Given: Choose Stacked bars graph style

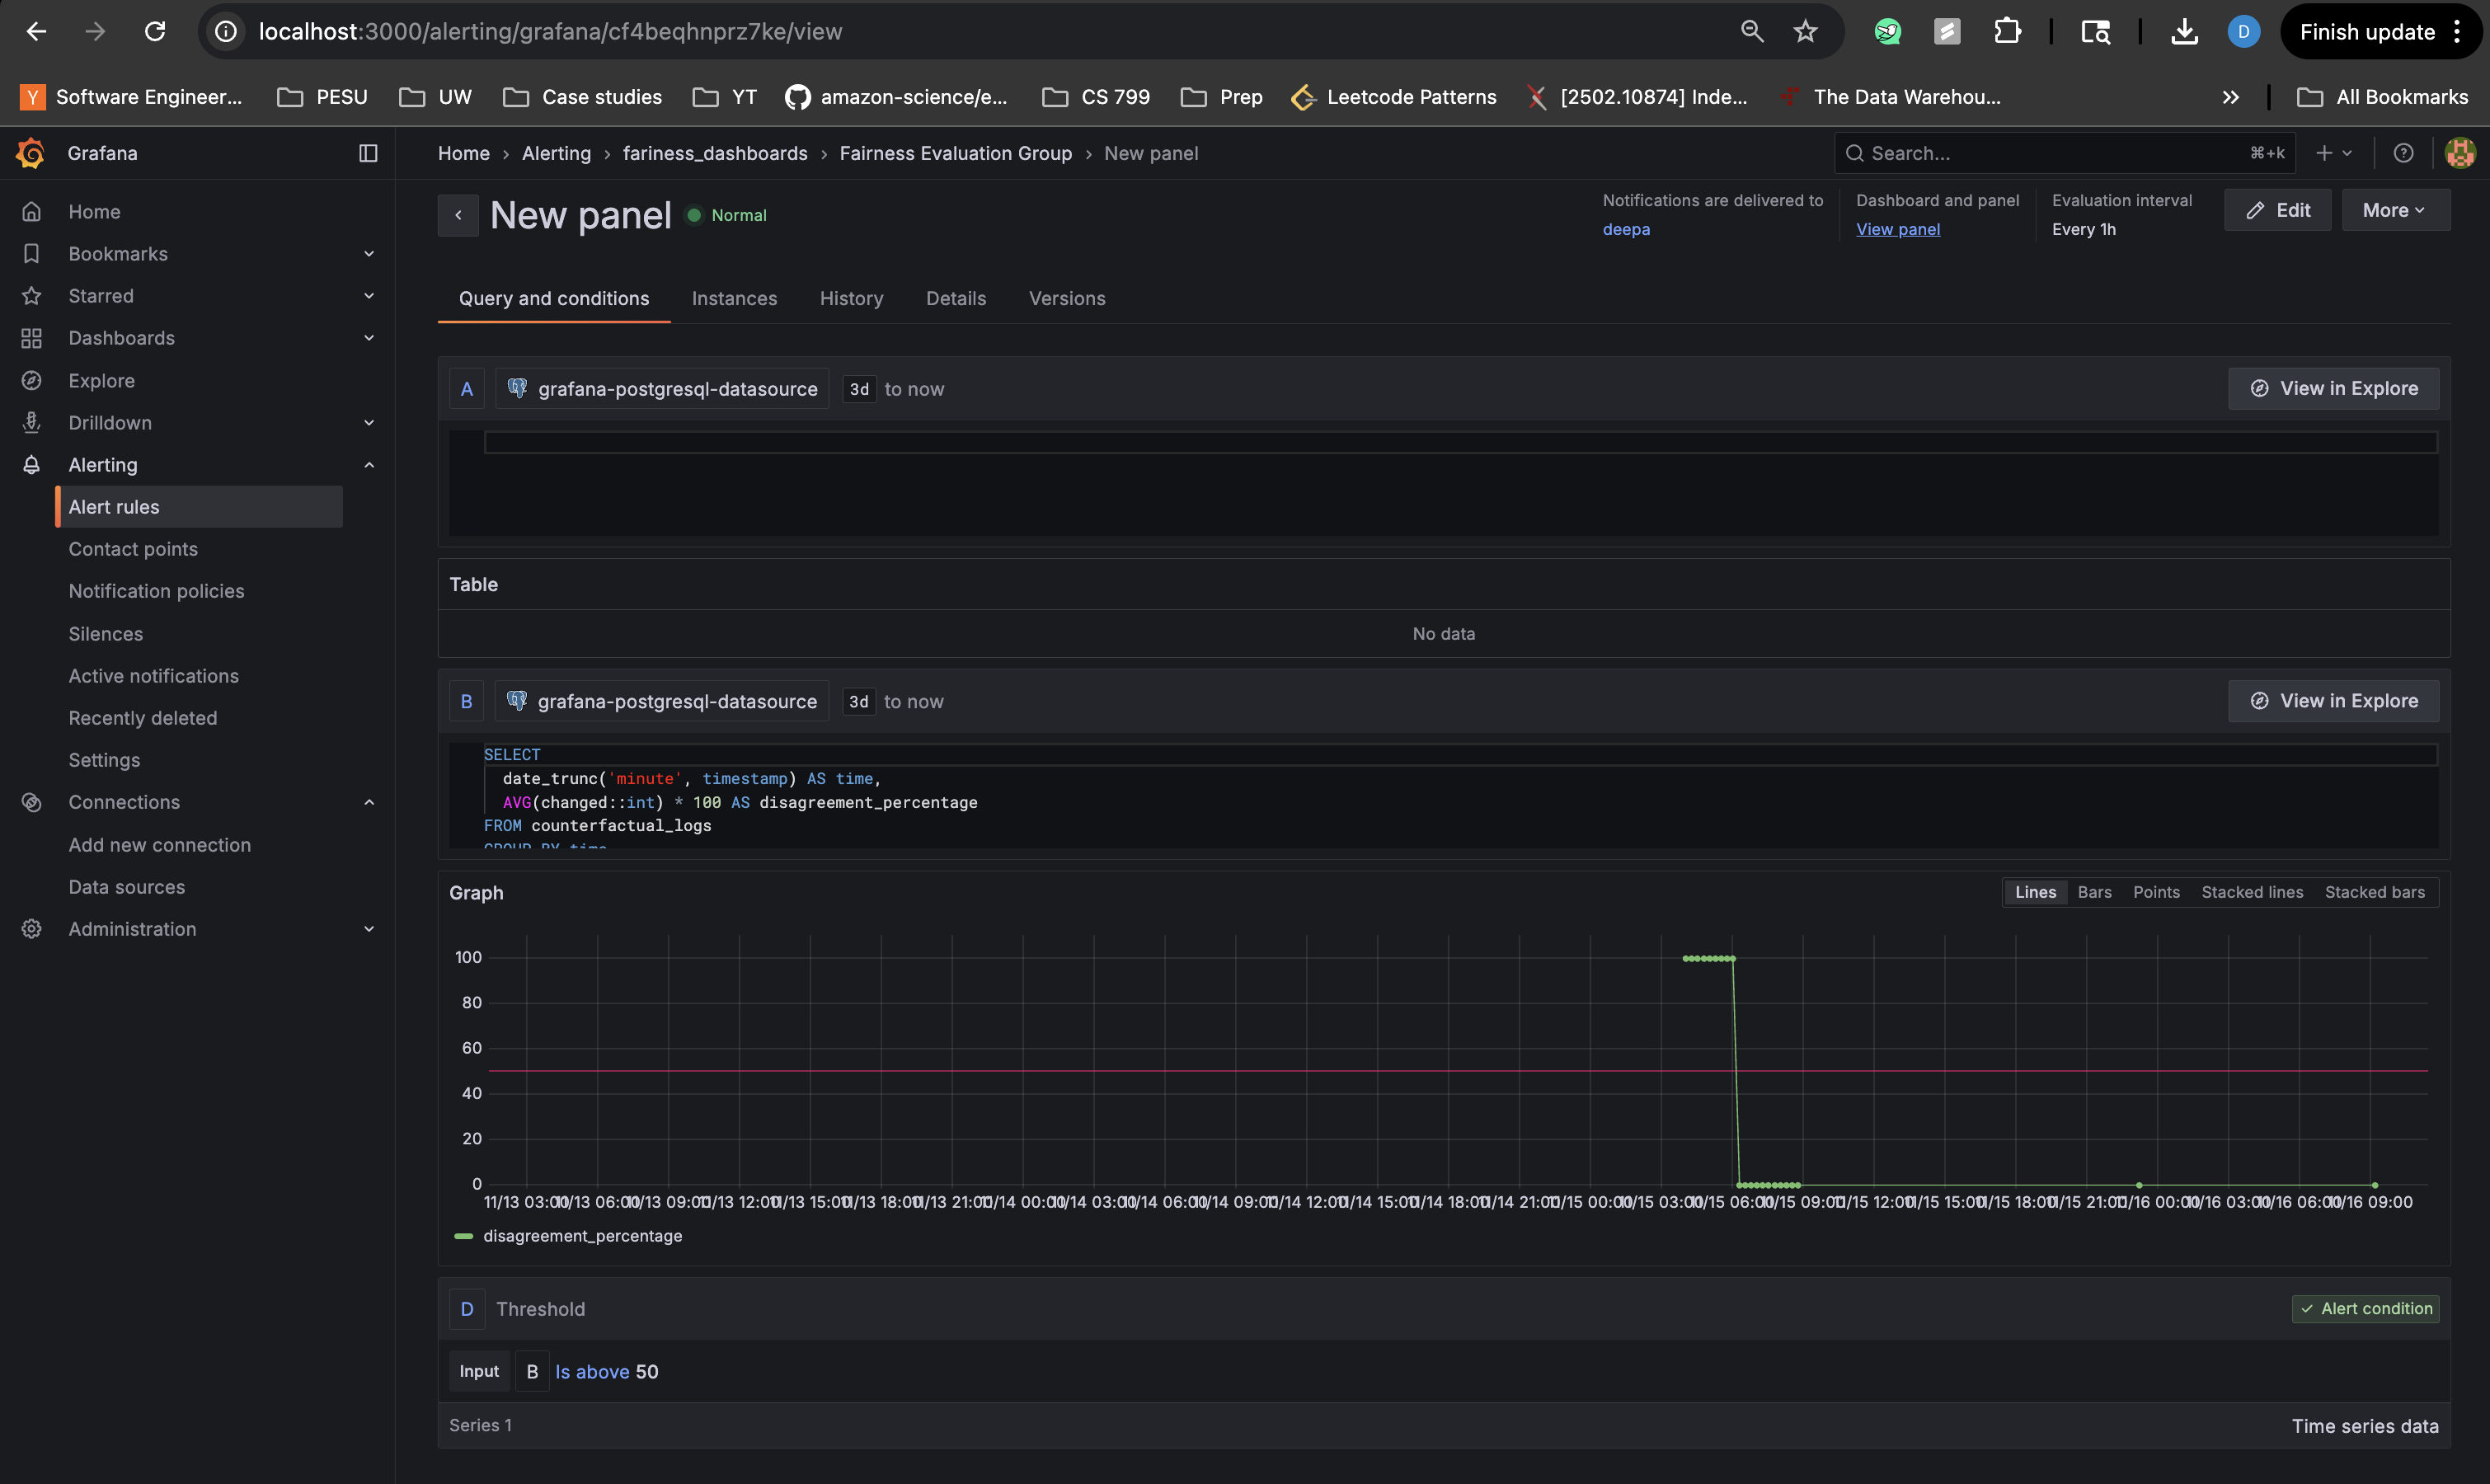Looking at the screenshot, I should (2374, 892).
